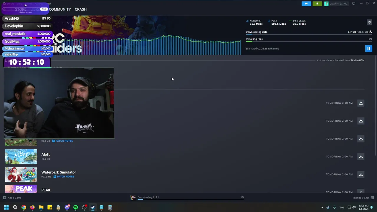
Task: Click the PEAK 103.6 Mbps stat
Action: (277, 22)
